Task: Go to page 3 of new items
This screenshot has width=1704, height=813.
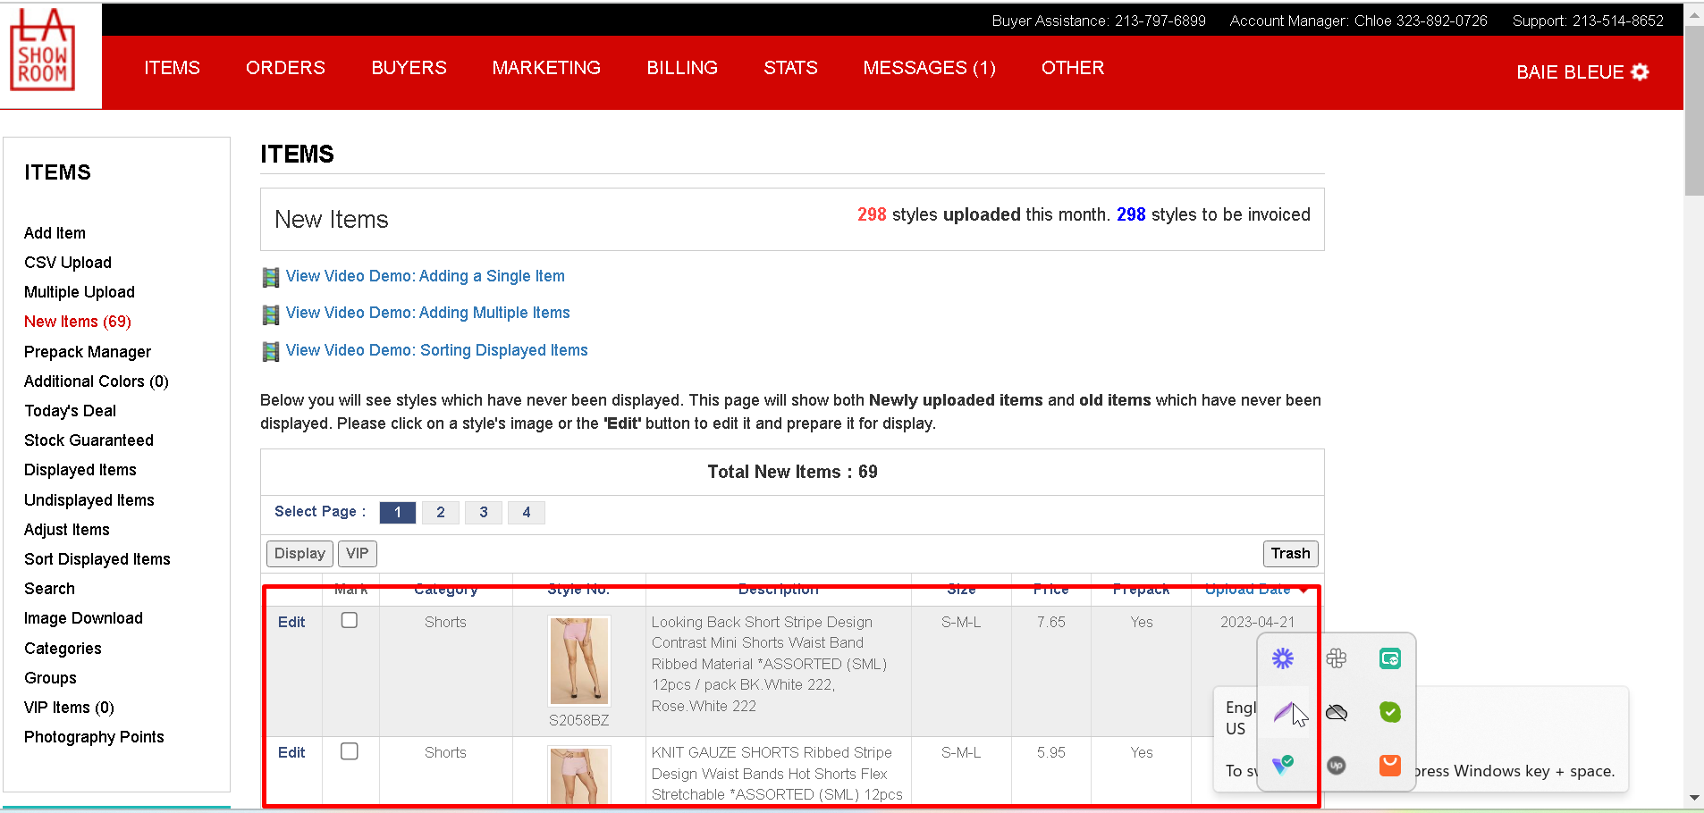Action: pyautogui.click(x=484, y=512)
